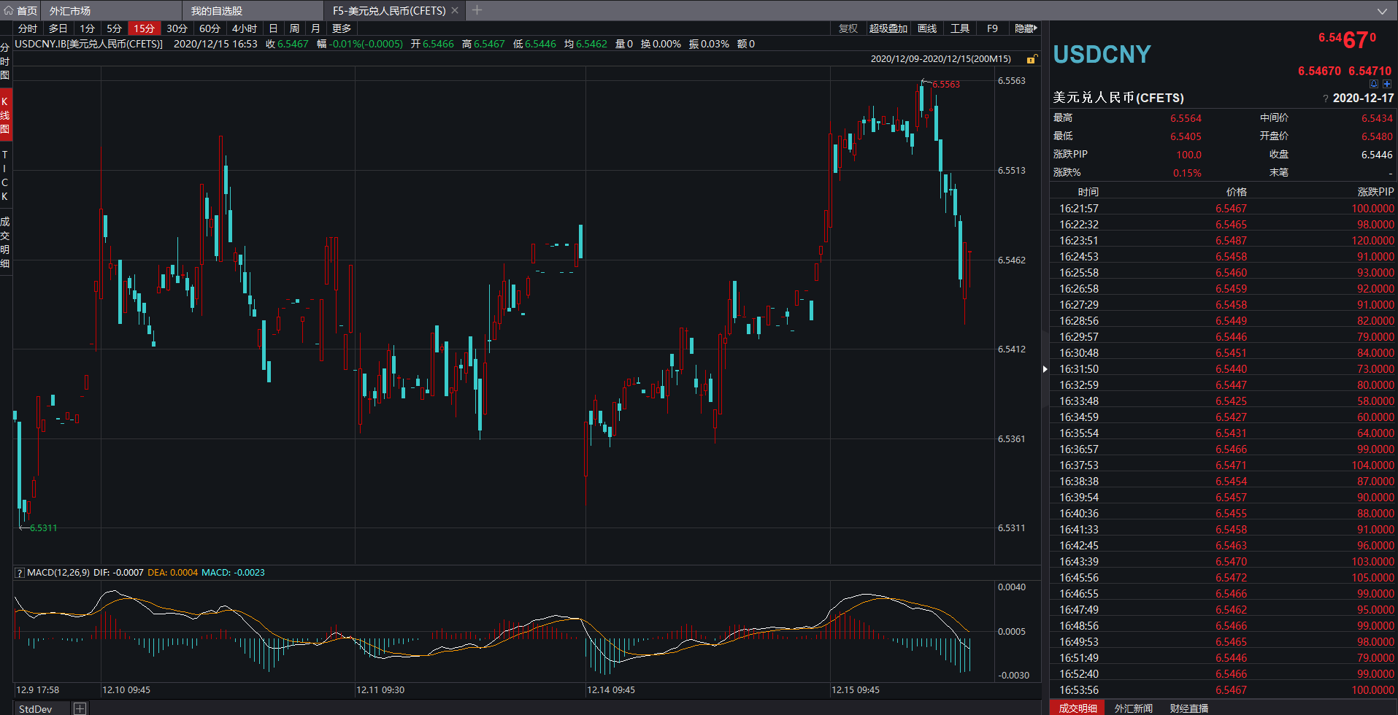This screenshot has width=1398, height=715.
Task: Switch to 分时图 in left sidebar
Action: pos(5,61)
